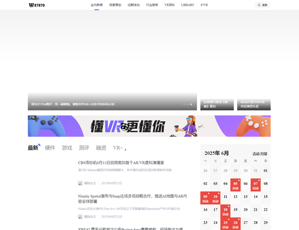The width and height of the screenshot is (299, 230).
Task: Click author avatar under CBS article
Action: coord(80,183)
